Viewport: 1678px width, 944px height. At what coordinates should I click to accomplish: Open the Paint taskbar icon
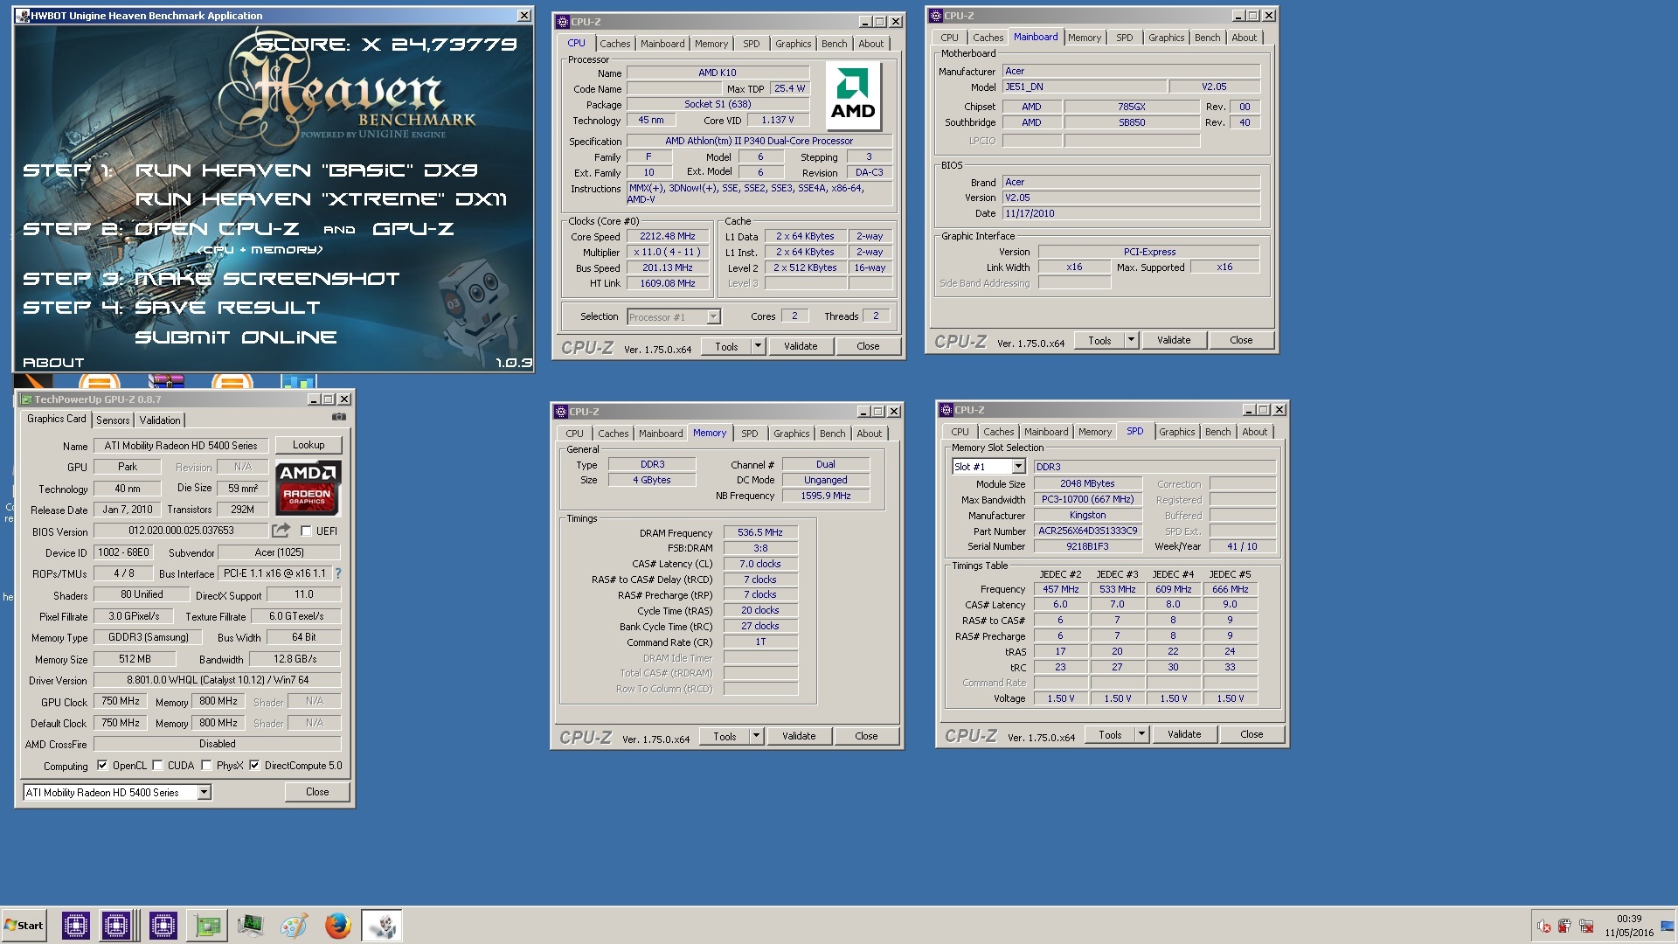(x=295, y=926)
